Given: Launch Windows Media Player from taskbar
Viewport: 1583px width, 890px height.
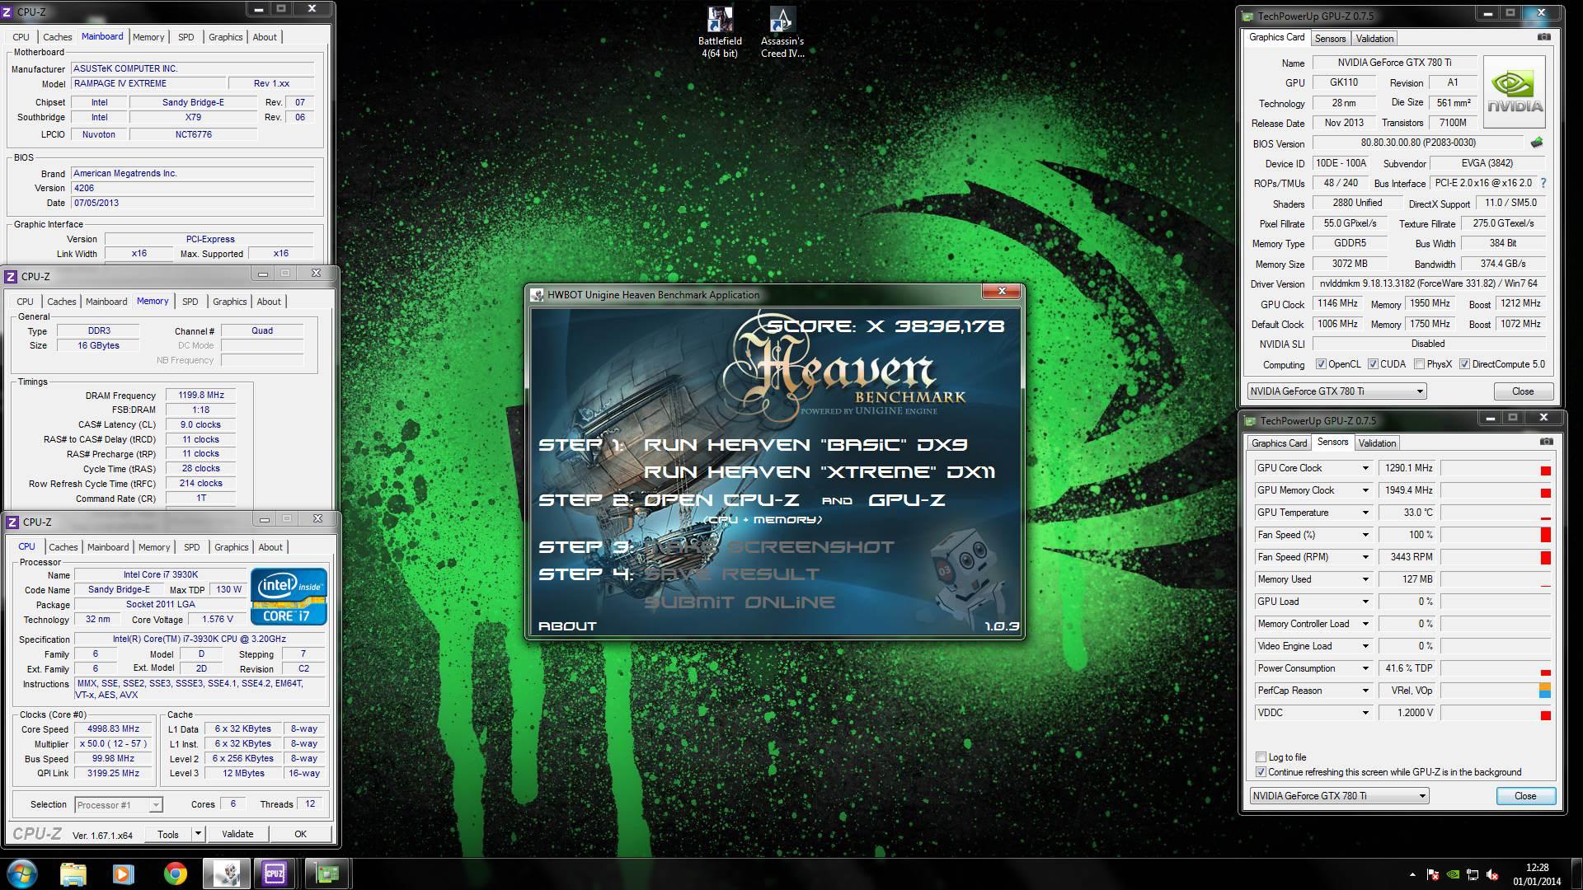Looking at the screenshot, I should coord(124,874).
